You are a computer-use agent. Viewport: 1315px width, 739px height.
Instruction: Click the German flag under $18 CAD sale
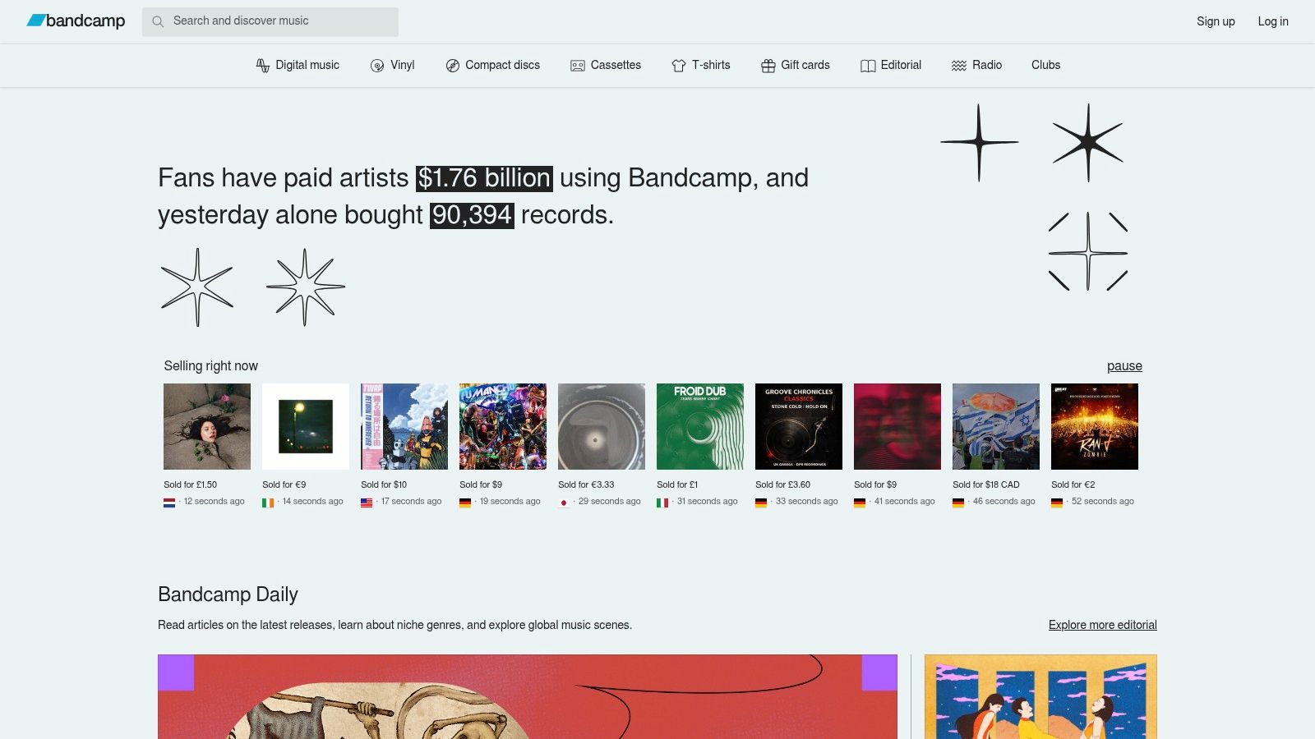(958, 503)
